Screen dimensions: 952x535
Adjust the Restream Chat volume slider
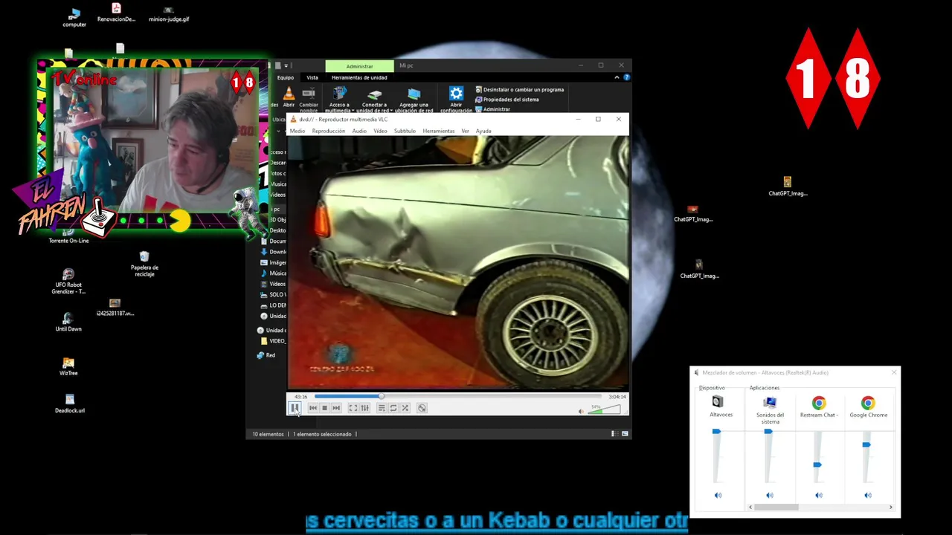point(817,464)
